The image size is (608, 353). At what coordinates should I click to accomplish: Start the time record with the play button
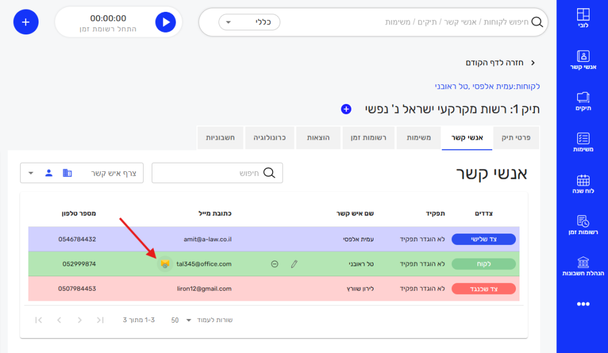[166, 22]
